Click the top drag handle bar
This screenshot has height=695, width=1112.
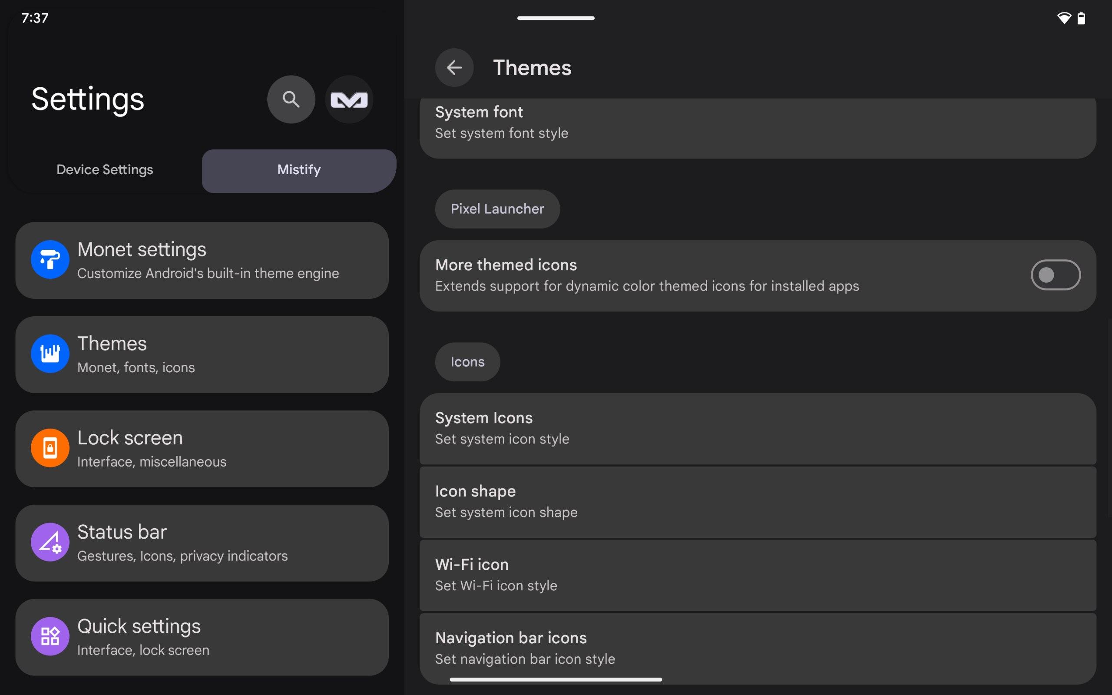pos(556,18)
